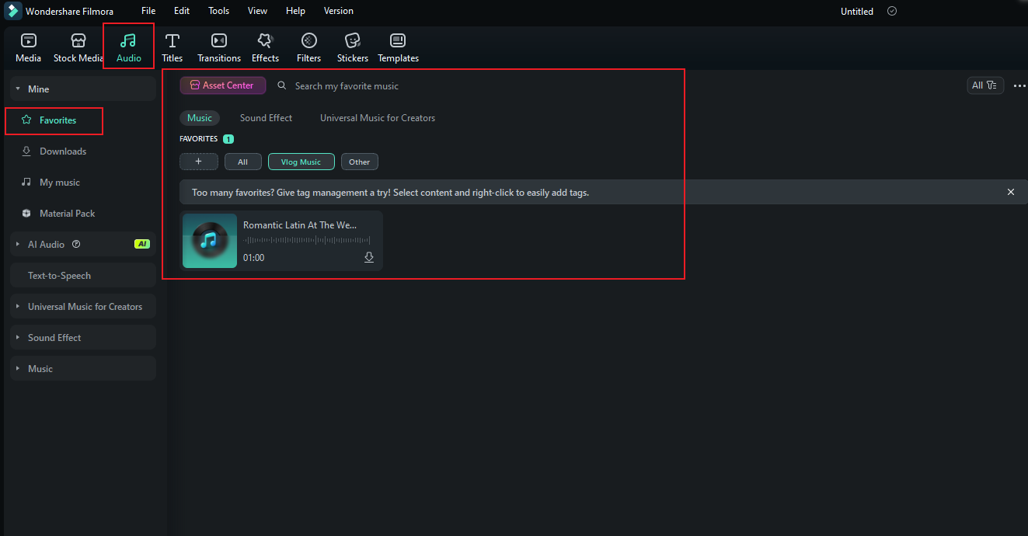Open the Help menu
This screenshot has height=536, width=1028.
coord(295,11)
